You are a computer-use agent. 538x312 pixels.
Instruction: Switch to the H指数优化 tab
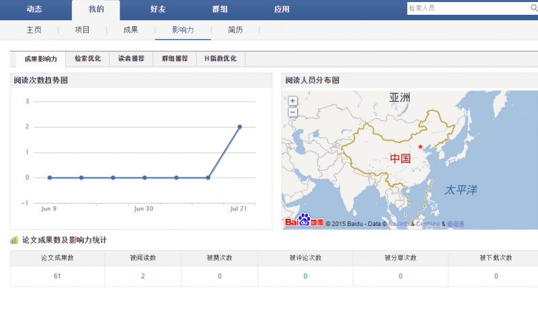(221, 58)
